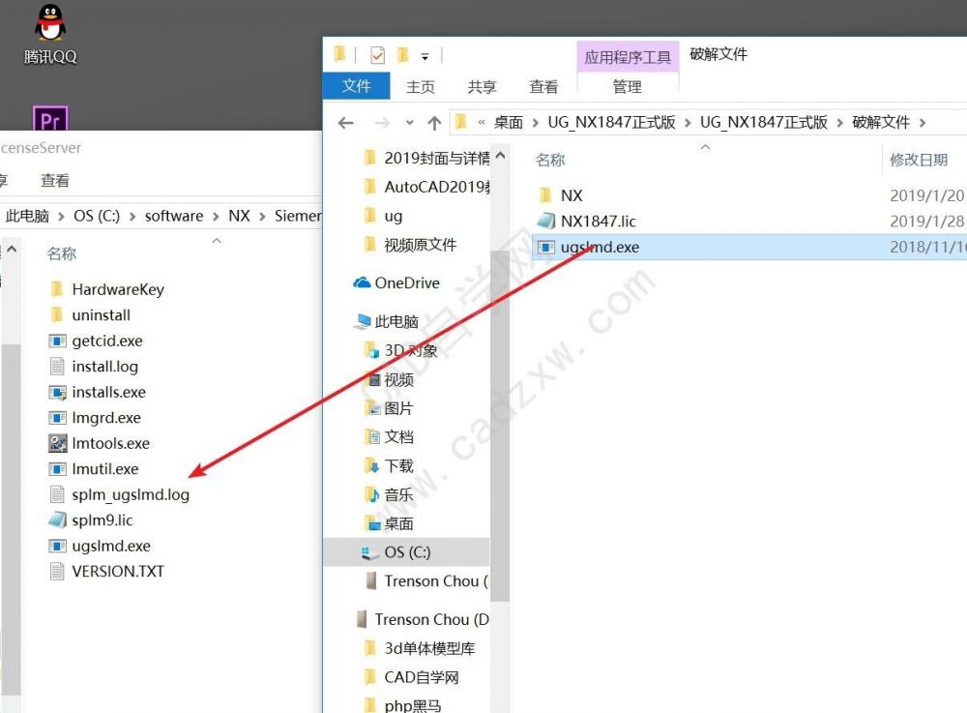Screen dimensions: 967x713
Task: Open the 管理 ribbon tab
Action: coord(628,87)
